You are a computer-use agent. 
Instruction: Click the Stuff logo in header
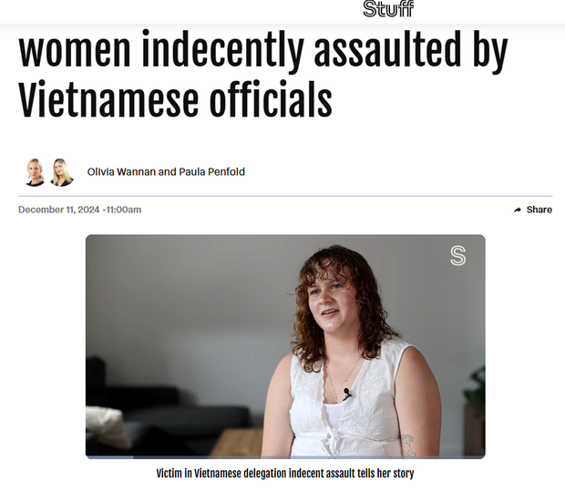pos(388,8)
